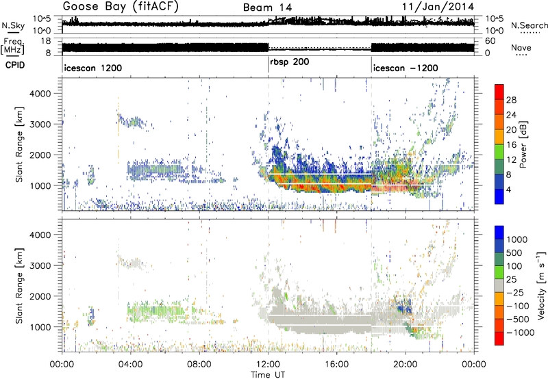Click the "Power [dB]" colorbar title
The width and height of the screenshot is (548, 379).
[x=523, y=144]
